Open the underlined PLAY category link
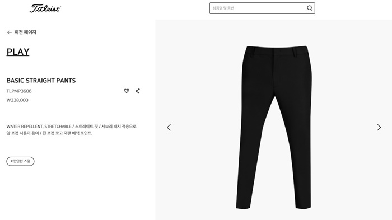The image size is (392, 220). pos(18,52)
